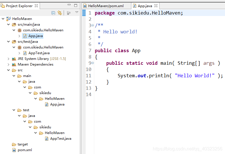Click the App.java file icon in src/main/java

[25, 36]
